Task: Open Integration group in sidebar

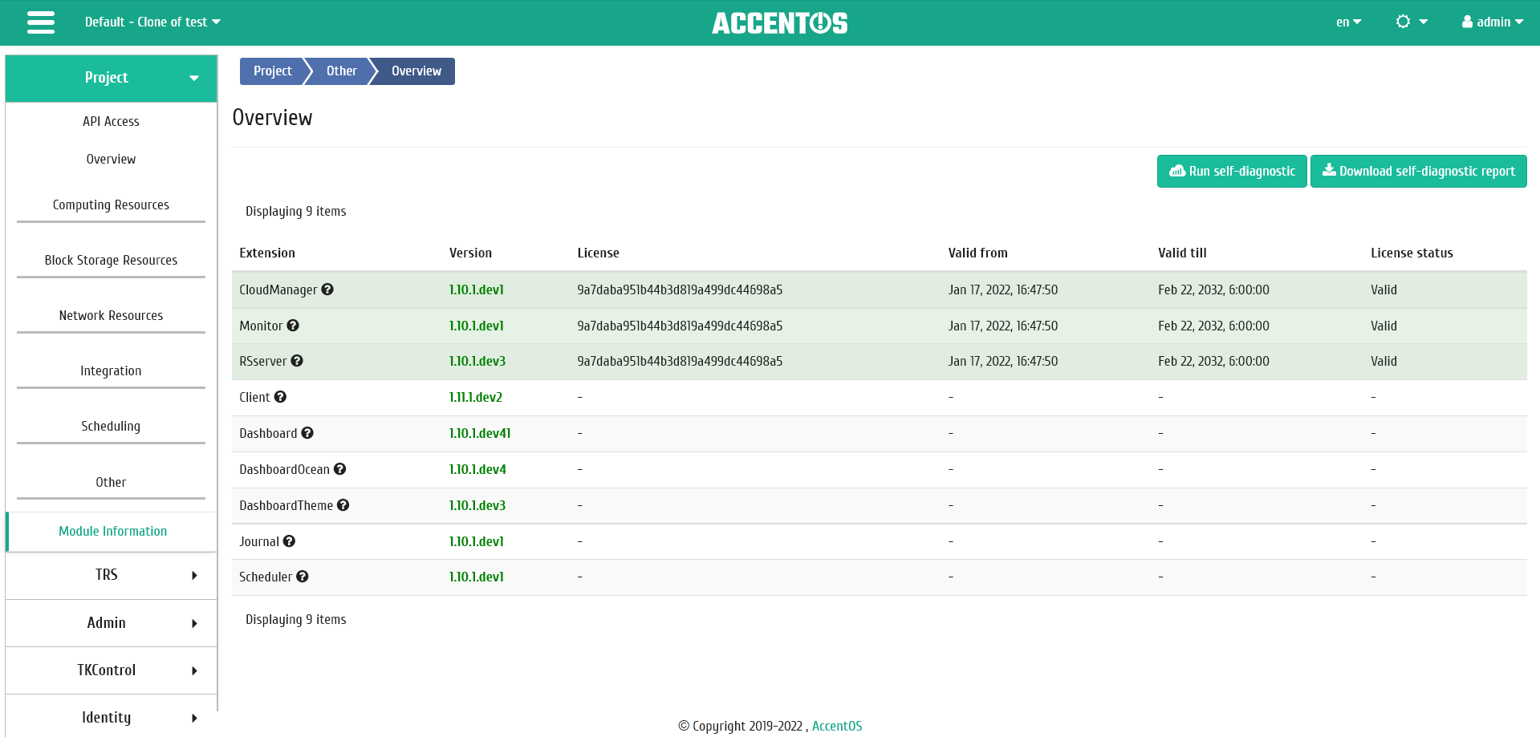Action: click(x=112, y=371)
